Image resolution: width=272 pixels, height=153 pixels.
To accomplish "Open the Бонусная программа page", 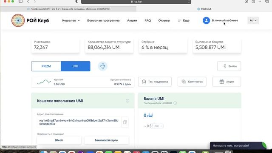I will 103,20.
